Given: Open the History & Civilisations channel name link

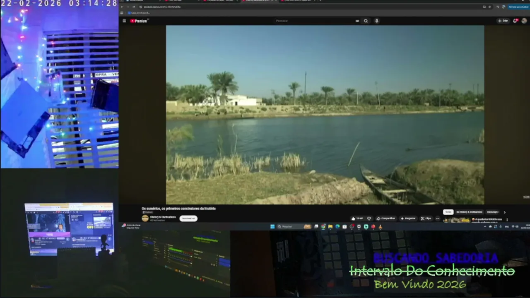Looking at the screenshot, I should tap(163, 217).
